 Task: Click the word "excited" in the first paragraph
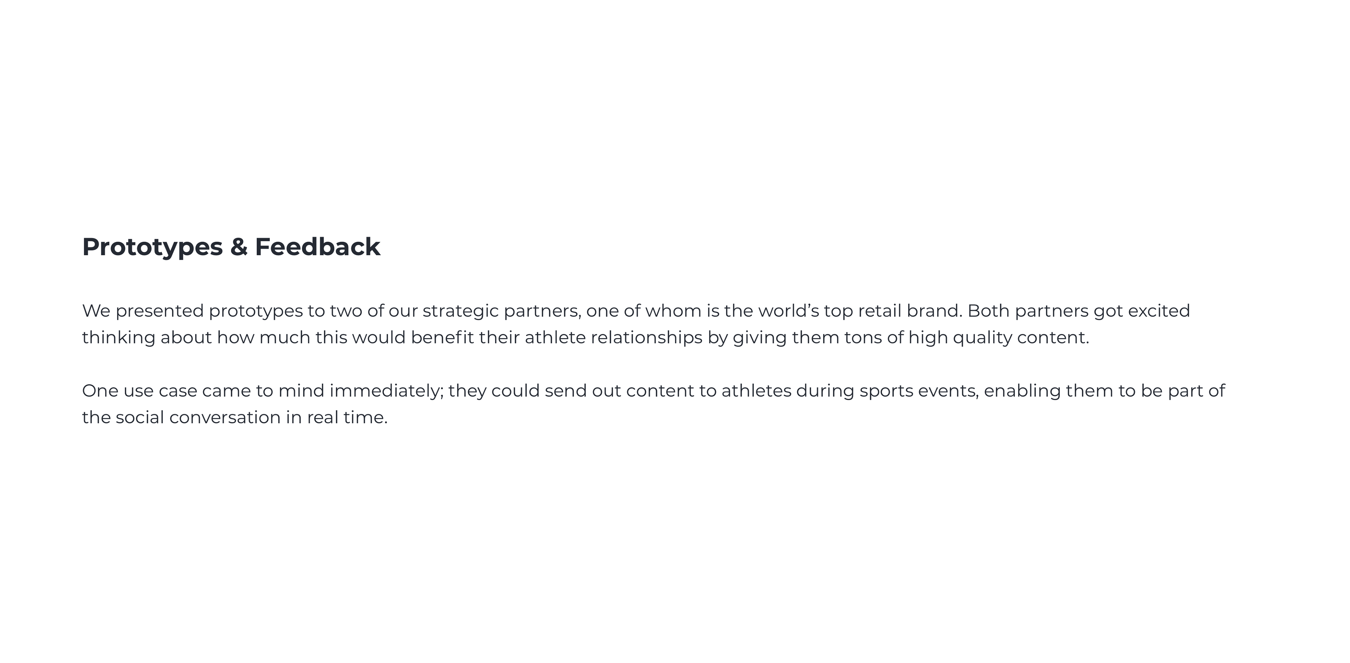(1159, 311)
